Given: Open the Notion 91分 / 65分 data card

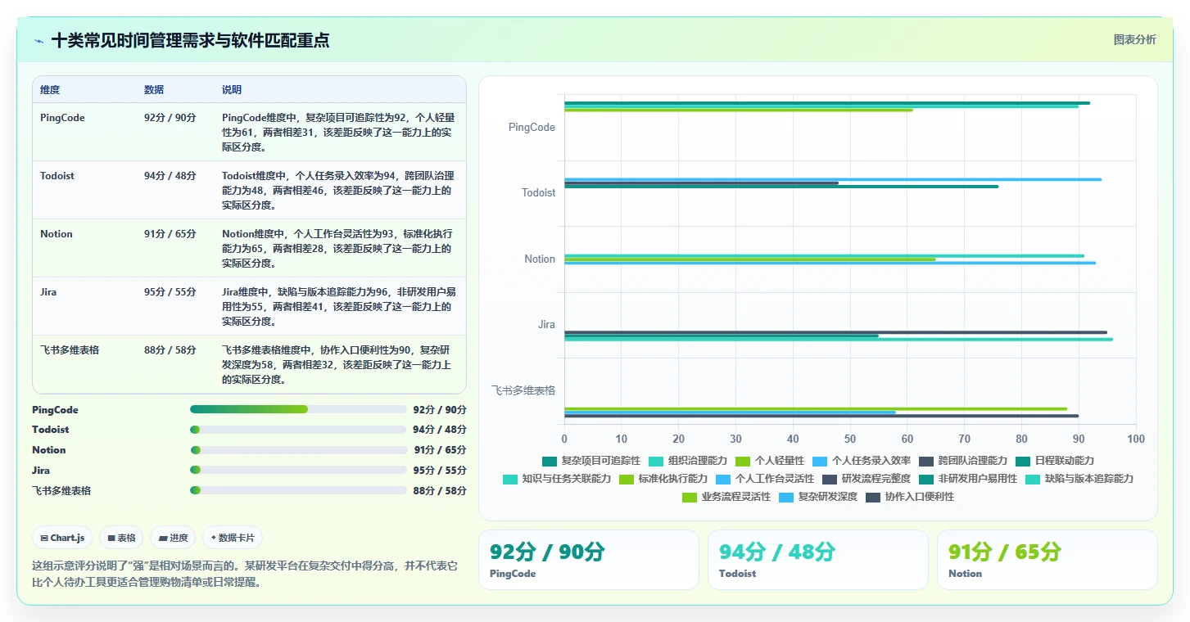Looking at the screenshot, I should tap(1047, 560).
